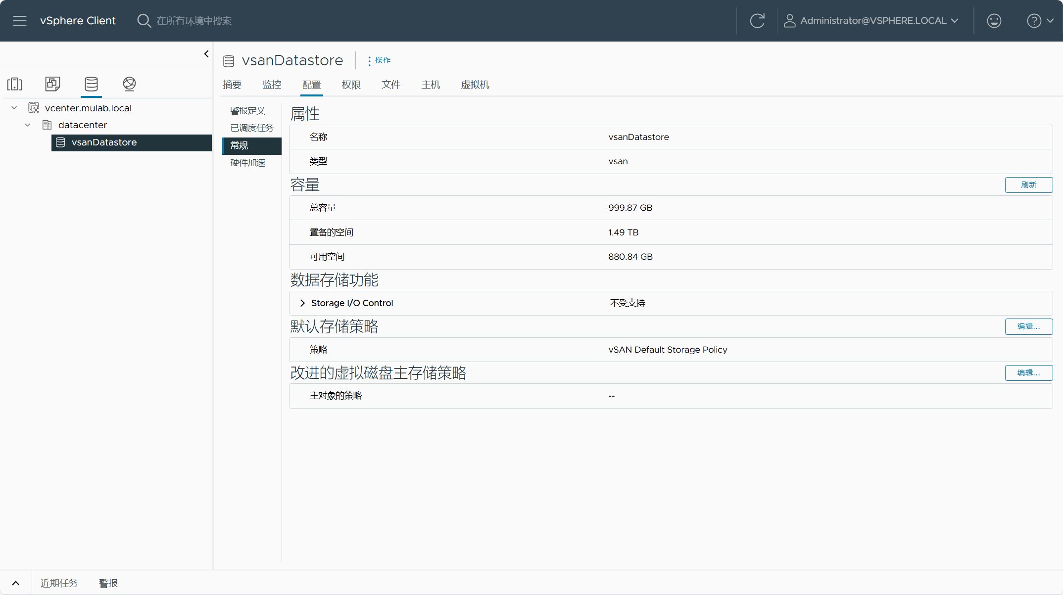Click the datastore icon beside the page title
This screenshot has width=1063, height=595.
[229, 61]
